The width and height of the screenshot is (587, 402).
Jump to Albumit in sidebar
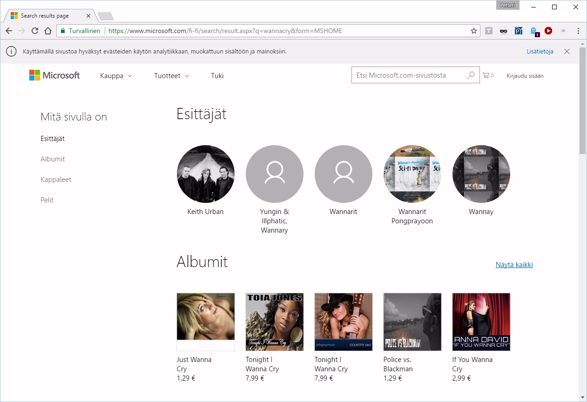tap(53, 159)
